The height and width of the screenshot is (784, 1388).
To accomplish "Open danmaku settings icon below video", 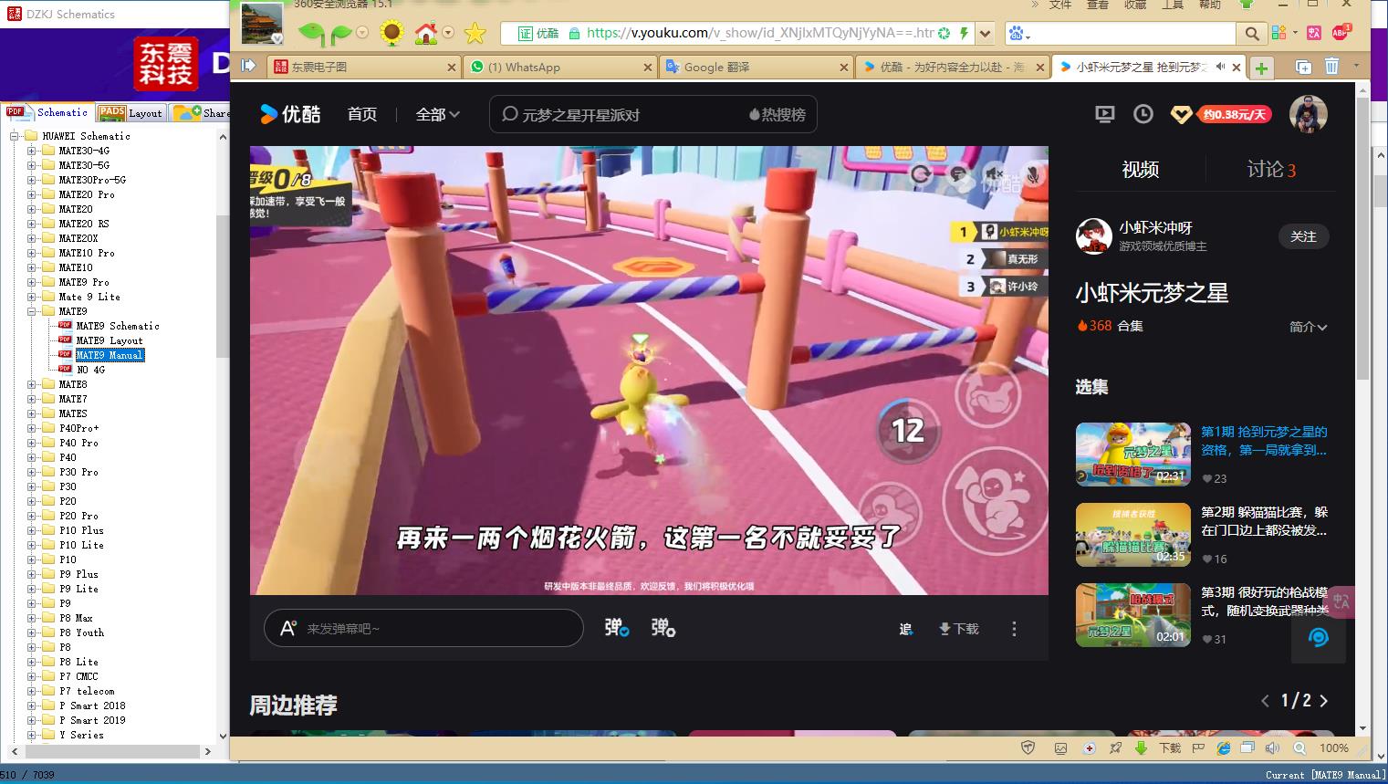I will 663,628.
